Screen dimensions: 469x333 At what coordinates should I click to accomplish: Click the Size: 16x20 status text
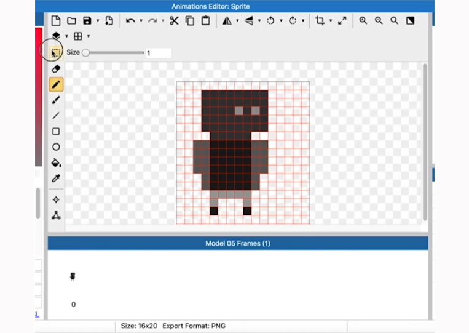pos(139,326)
